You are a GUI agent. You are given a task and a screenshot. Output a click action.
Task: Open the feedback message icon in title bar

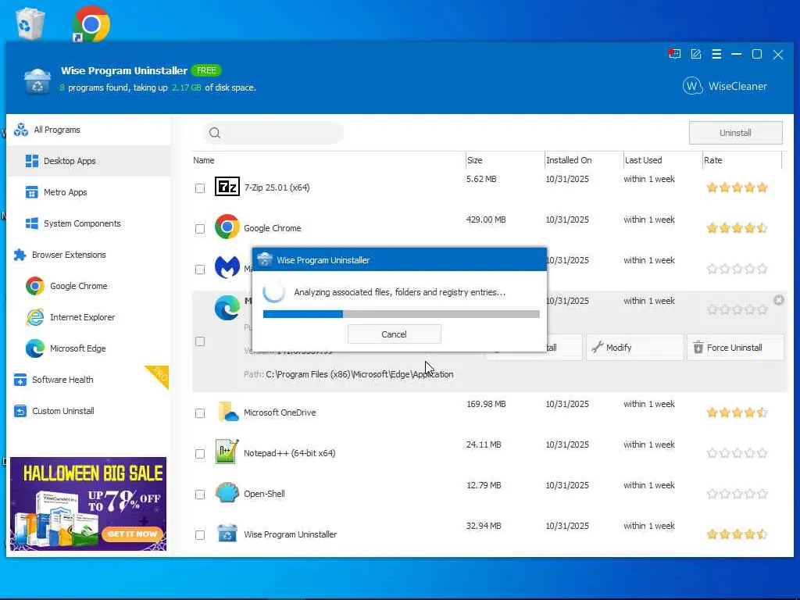click(x=674, y=54)
